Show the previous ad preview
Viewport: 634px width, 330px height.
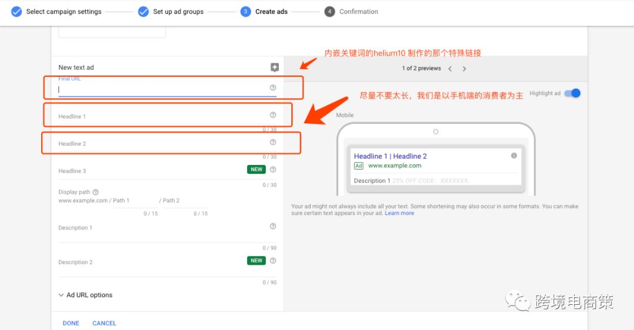tap(450, 69)
